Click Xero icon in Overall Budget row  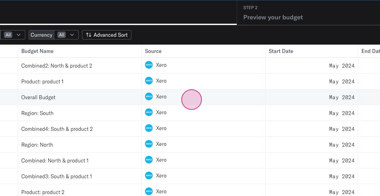click(149, 97)
